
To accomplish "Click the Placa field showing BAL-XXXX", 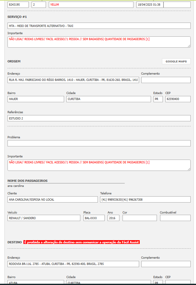I will click(94, 218).
